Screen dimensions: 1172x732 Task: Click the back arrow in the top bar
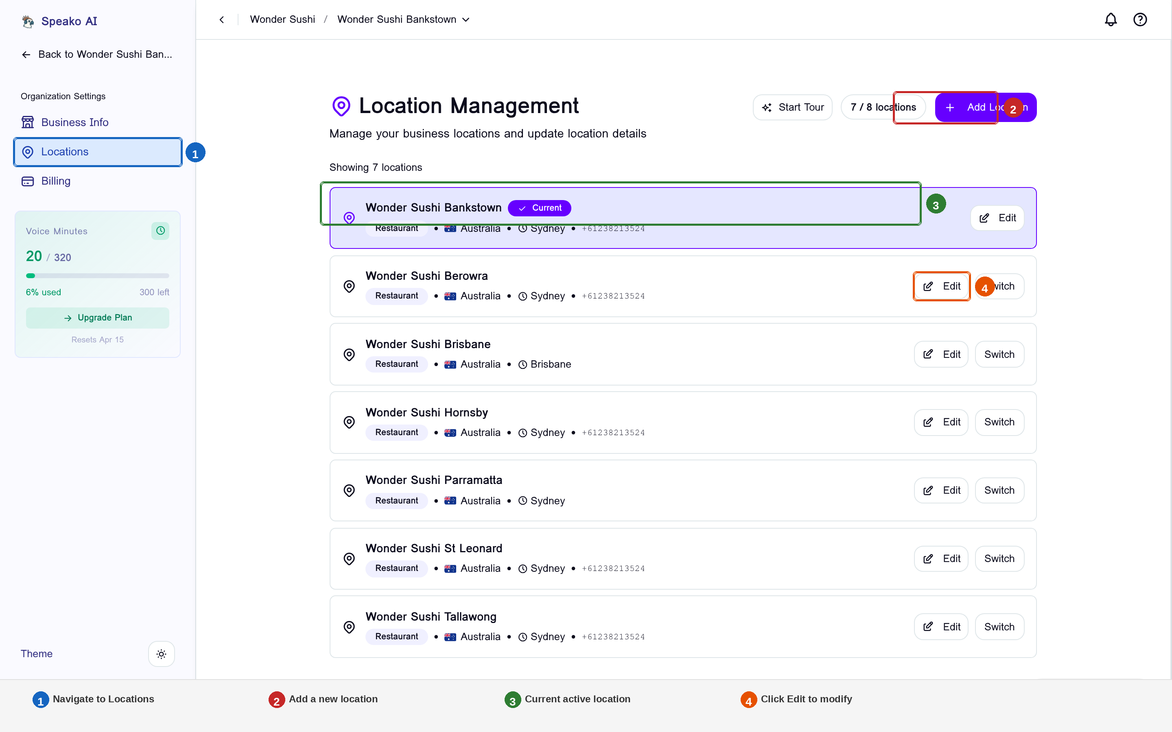(x=222, y=20)
